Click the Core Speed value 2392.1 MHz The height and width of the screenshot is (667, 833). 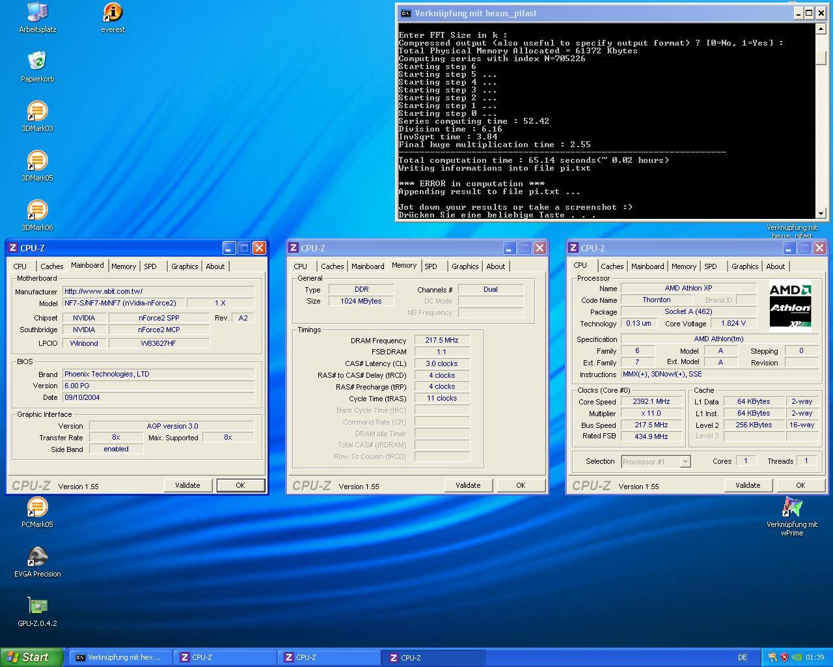point(651,402)
